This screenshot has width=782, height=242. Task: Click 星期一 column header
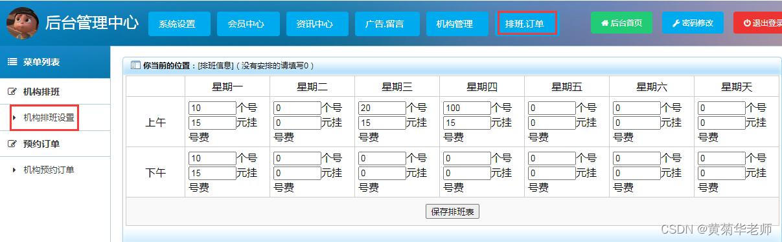point(227,86)
